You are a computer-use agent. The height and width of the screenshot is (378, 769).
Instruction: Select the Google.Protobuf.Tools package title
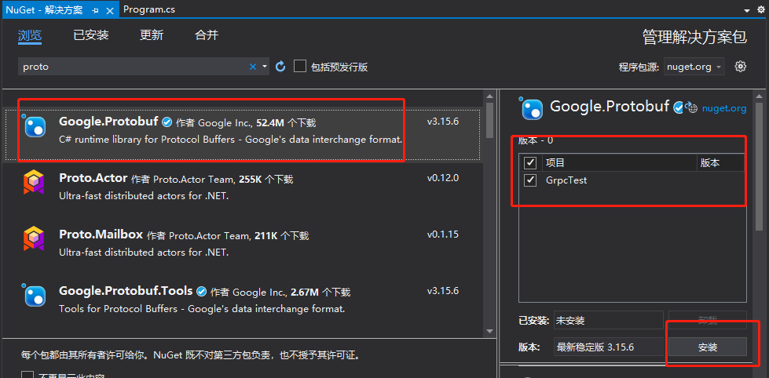(126, 291)
